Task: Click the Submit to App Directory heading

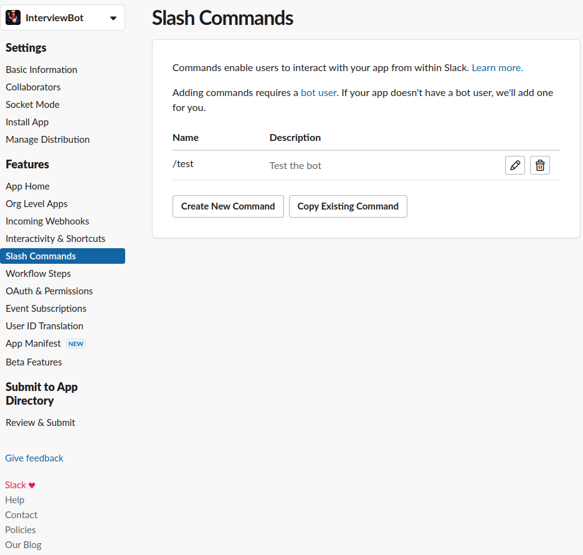Action: click(x=42, y=394)
